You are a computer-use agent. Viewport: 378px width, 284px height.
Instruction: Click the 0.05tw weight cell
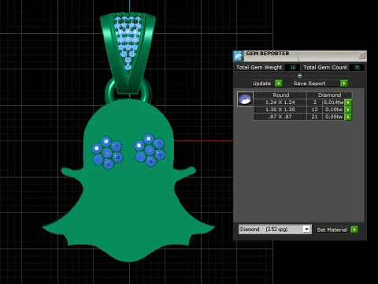point(333,117)
